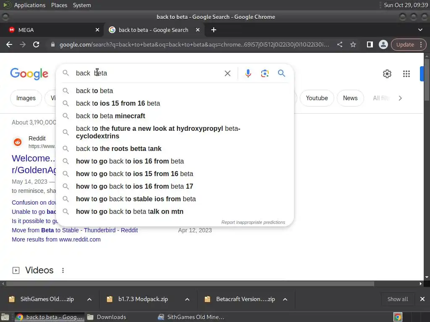The image size is (430, 322).
Task: Select the back to beta Google Search tab
Action: 154,30
